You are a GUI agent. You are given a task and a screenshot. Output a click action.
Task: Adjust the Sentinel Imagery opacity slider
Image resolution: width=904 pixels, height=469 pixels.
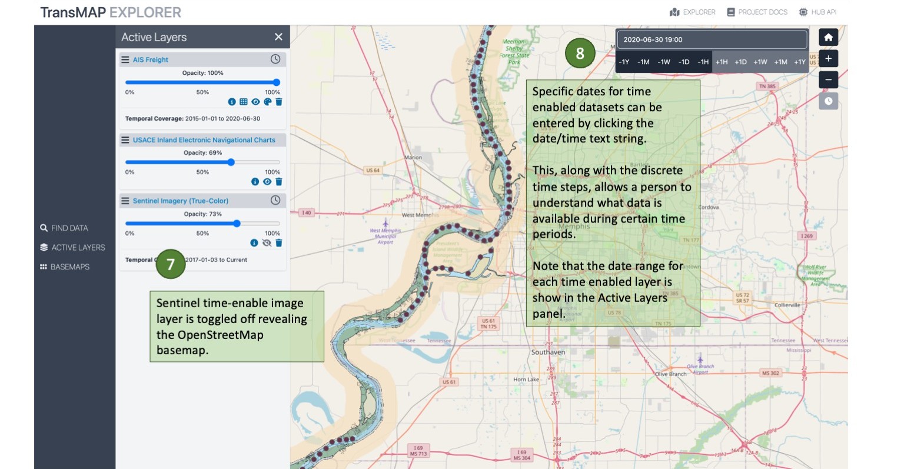tap(202, 224)
